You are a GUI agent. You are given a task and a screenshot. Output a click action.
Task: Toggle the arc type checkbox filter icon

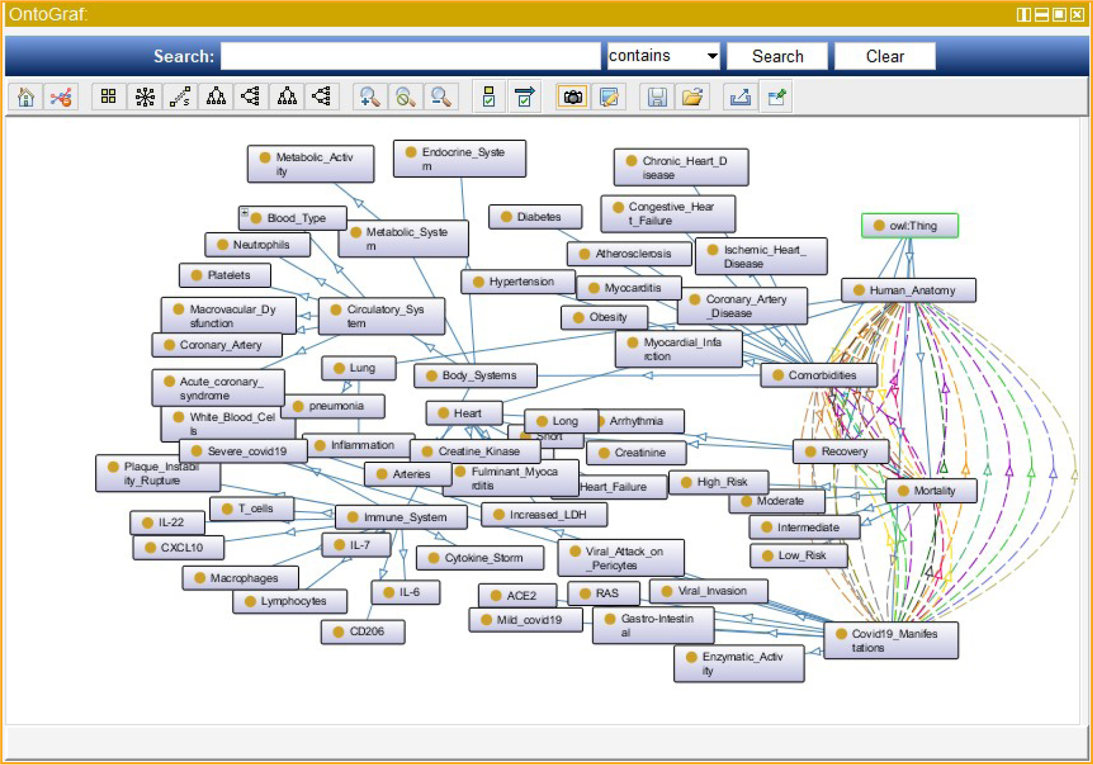pos(524,97)
